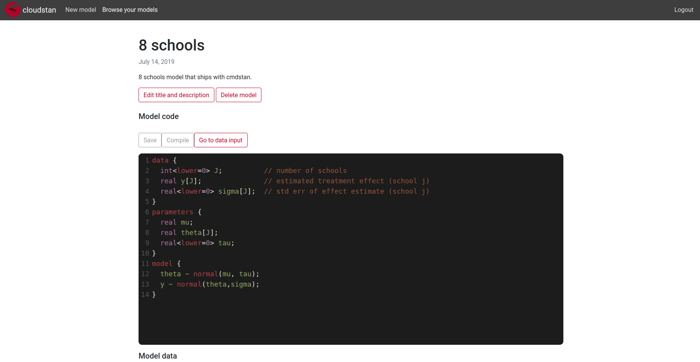This screenshot has width=700, height=362.
Task: Click Logout in the navbar
Action: pos(684,10)
